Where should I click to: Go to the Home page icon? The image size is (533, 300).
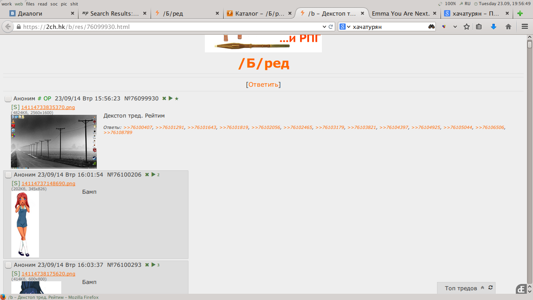[508, 27]
